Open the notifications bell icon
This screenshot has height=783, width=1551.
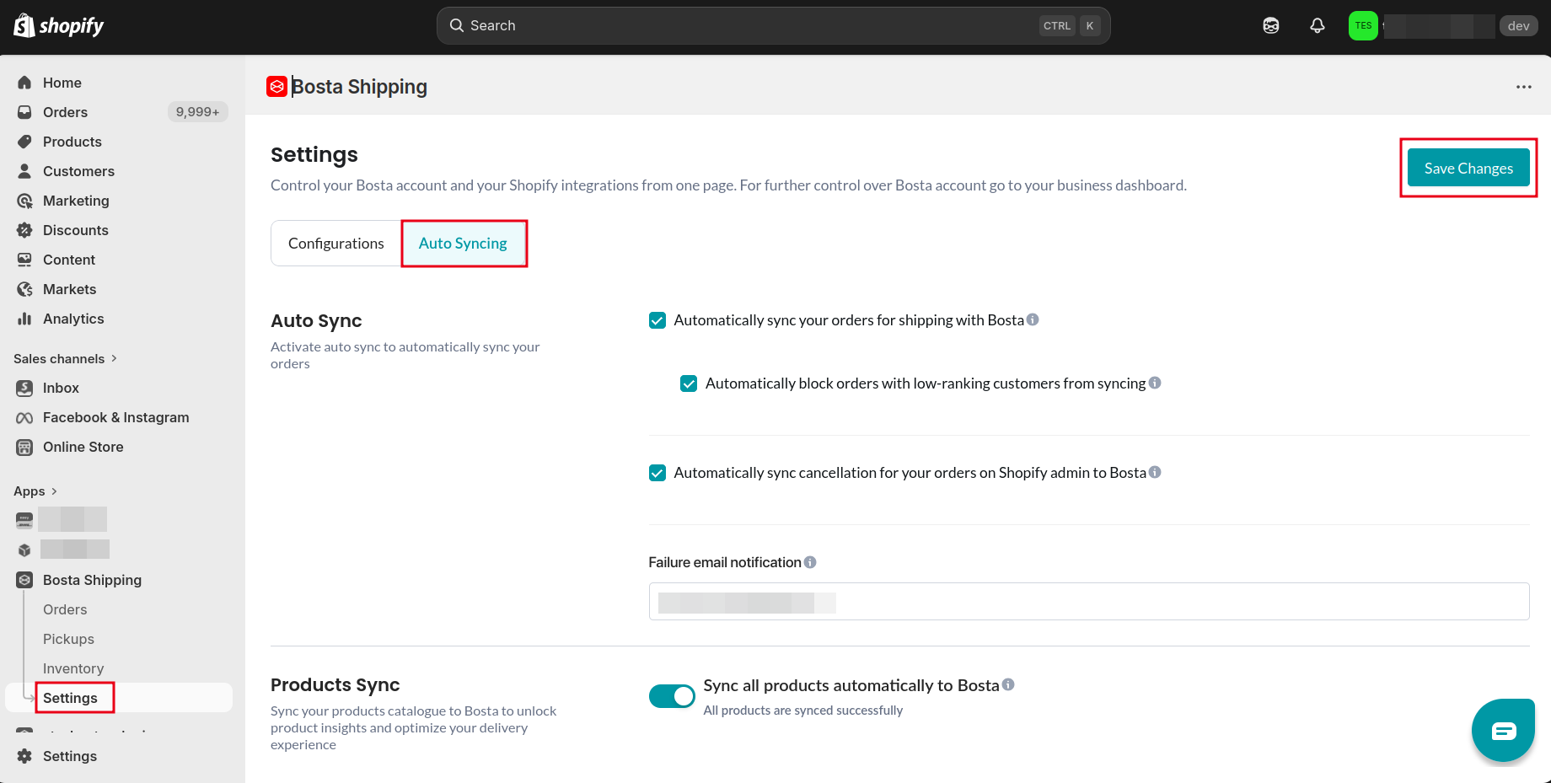coord(1317,26)
